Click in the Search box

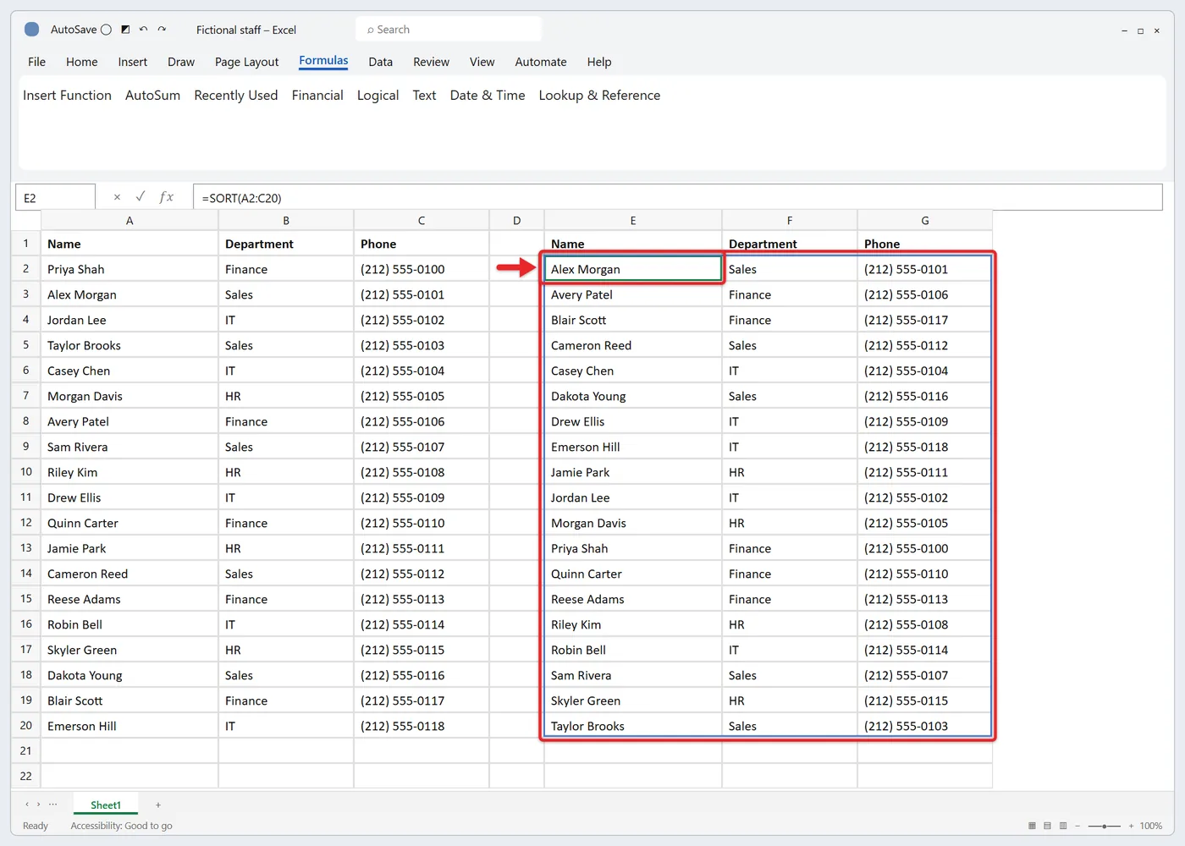tap(449, 30)
